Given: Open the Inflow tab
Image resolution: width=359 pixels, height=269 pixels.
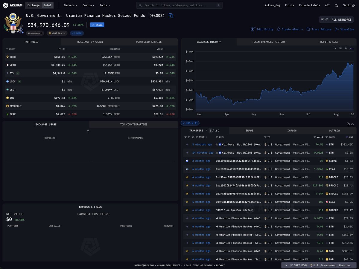Looking at the screenshot, I should coord(292,131).
